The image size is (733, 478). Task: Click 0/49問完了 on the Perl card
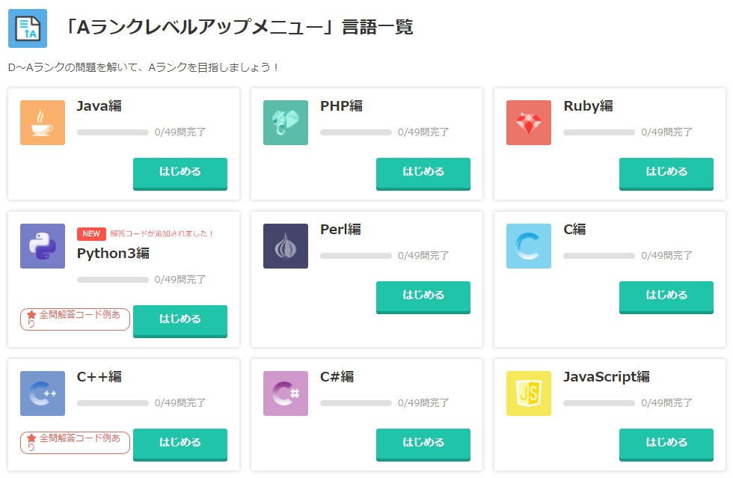click(423, 256)
